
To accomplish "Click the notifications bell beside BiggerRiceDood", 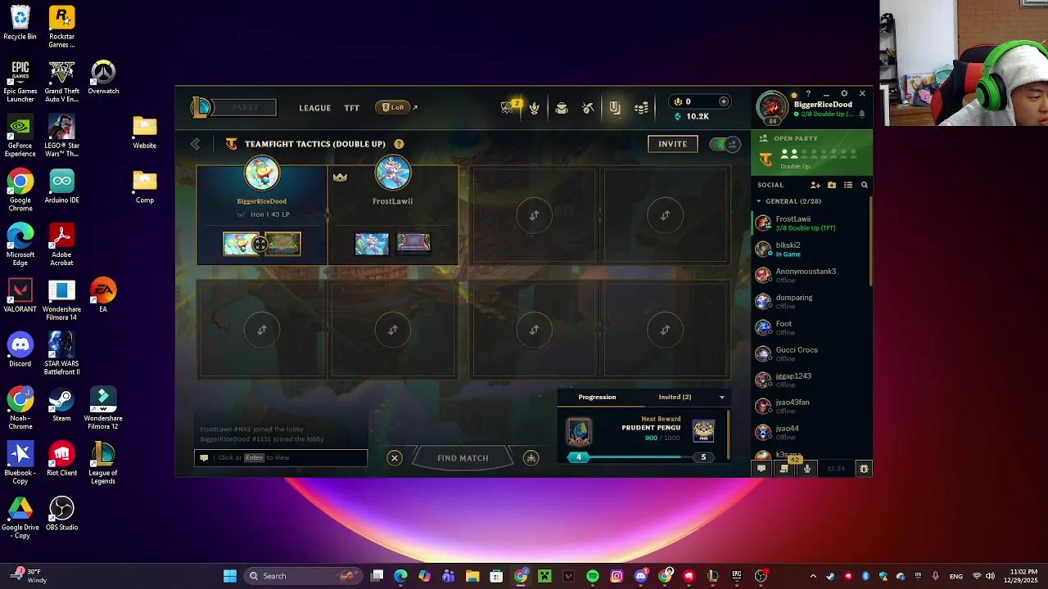I will click(861, 115).
